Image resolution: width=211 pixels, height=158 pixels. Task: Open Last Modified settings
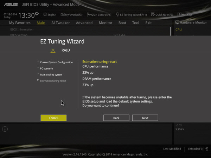tap(172, 149)
